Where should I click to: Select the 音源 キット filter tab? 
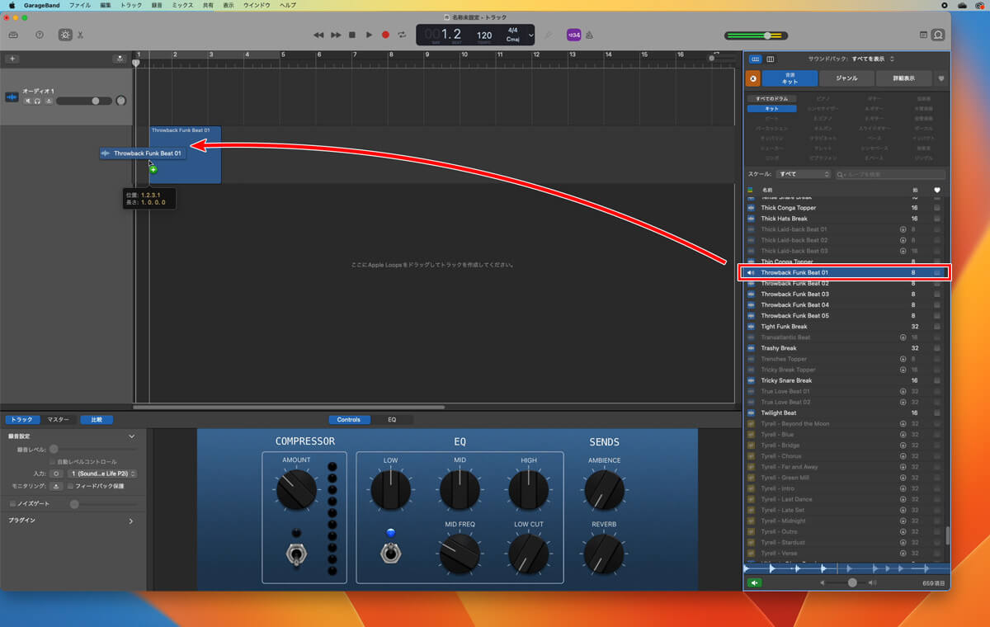click(x=790, y=78)
